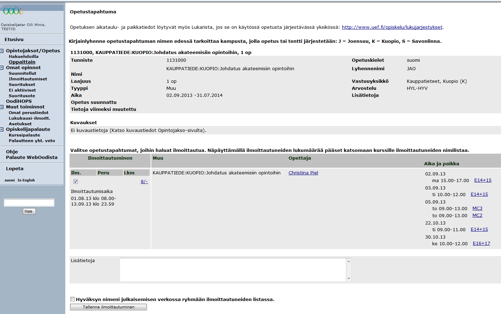Screen dimensions: 501x314
Task: Open Kurssipalaute page
Action: coord(24,135)
